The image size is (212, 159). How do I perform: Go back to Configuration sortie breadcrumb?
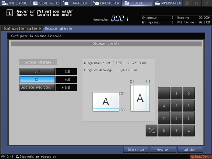[x=21, y=29]
